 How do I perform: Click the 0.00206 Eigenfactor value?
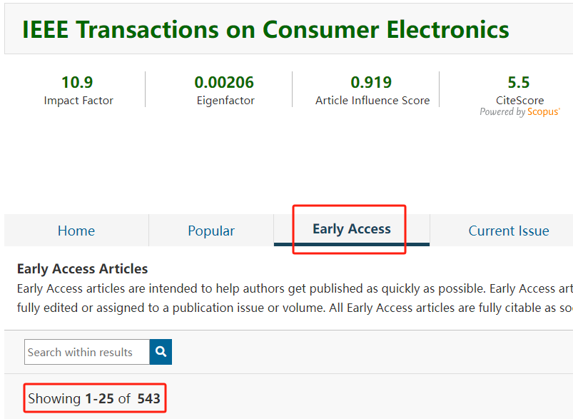pos(224,82)
